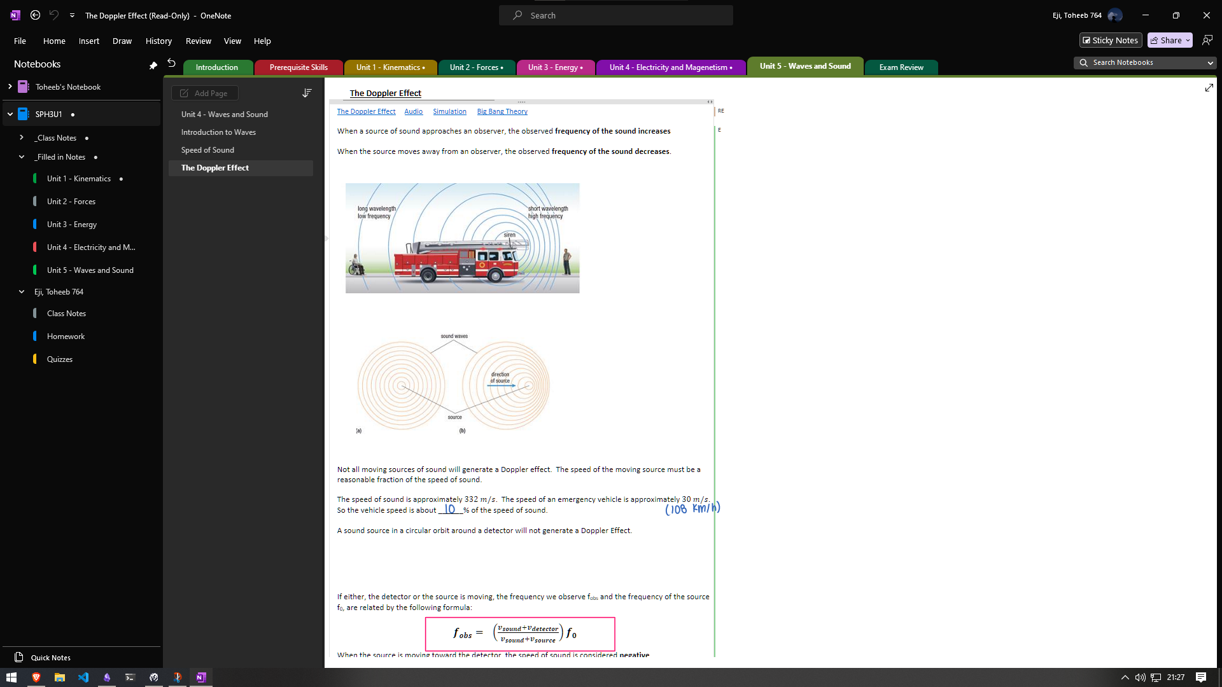Follow the Simulation hyperlink
1222x687 pixels.
(449, 111)
